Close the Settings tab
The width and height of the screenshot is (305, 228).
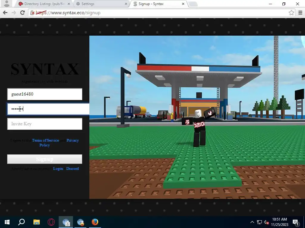126,4
